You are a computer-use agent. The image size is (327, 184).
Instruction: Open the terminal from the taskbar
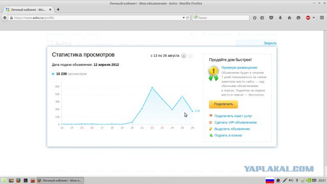point(26,180)
